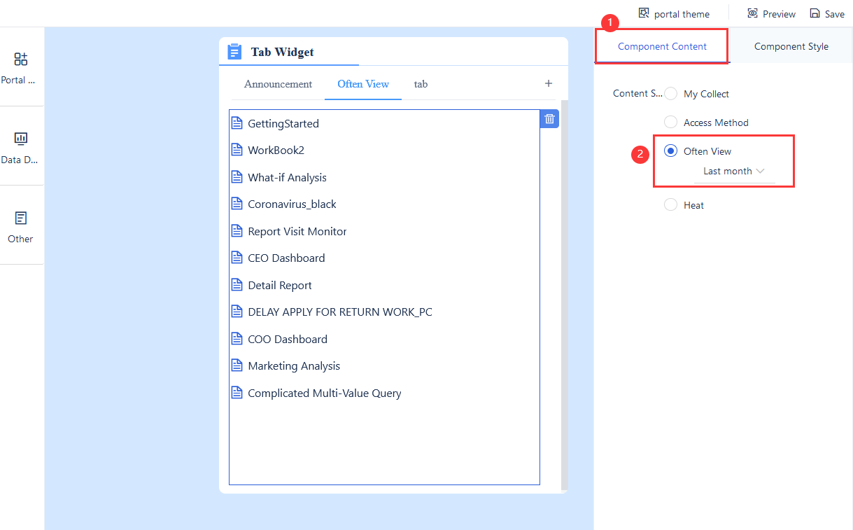Screen dimensions: 853x530
Task: Switch to the Component Style tab
Action: 791,46
